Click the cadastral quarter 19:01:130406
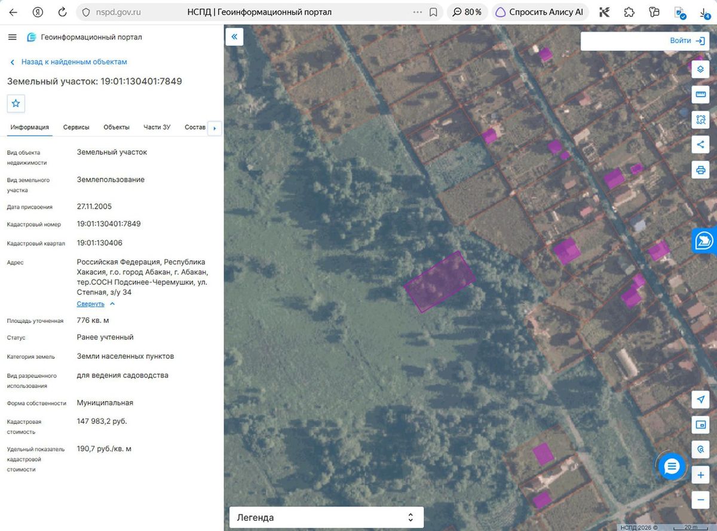The image size is (717, 531). click(100, 243)
